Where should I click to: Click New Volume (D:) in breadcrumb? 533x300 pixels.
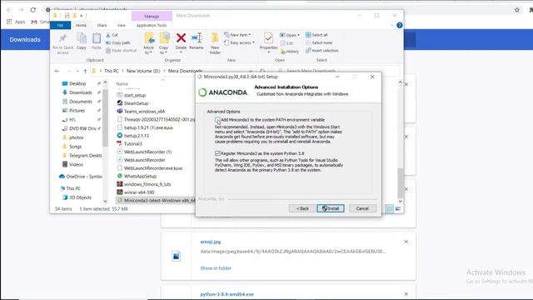point(143,71)
